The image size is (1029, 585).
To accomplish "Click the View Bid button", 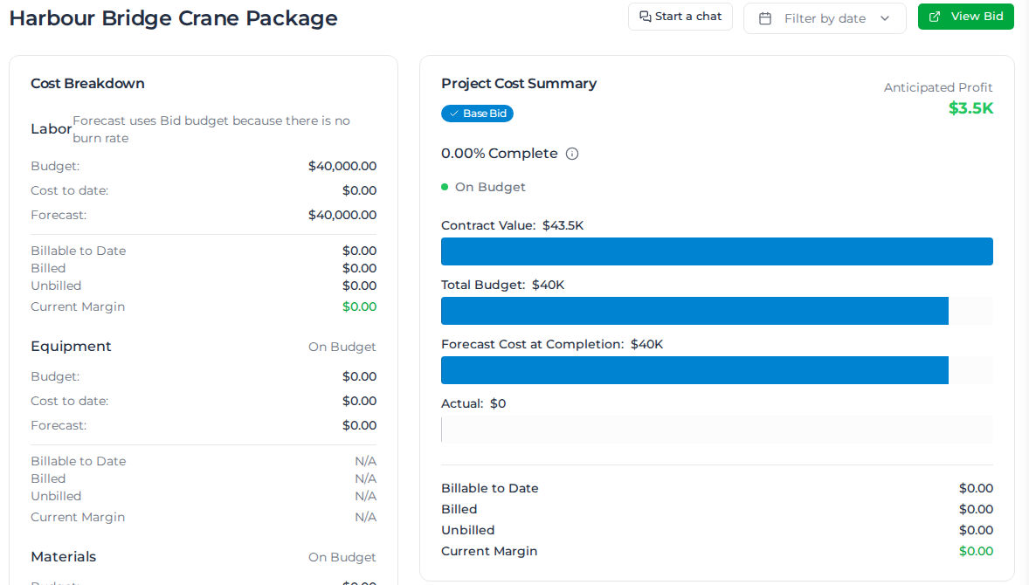I will click(965, 17).
